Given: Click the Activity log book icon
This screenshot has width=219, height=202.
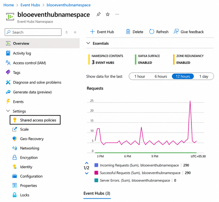Looking at the screenshot, I should (8, 53).
